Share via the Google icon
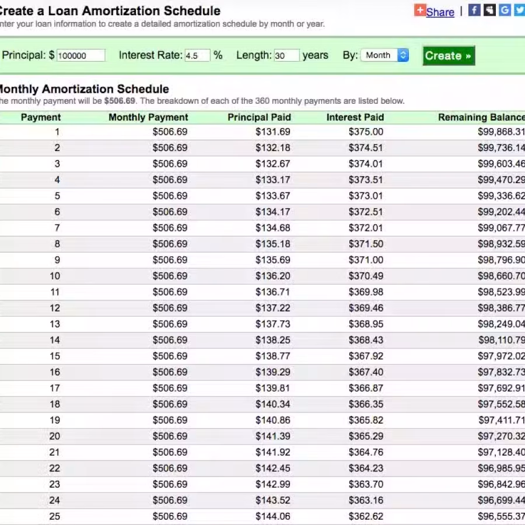525x525 pixels. (x=505, y=10)
